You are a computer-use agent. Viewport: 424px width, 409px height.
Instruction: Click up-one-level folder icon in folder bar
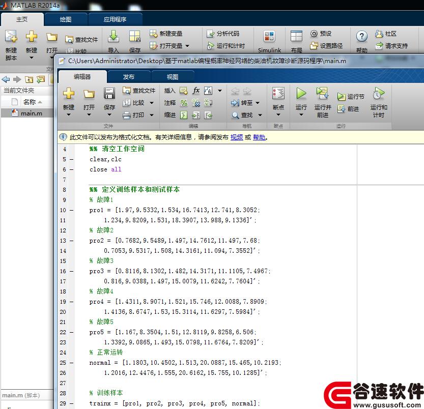pyautogui.click(x=29, y=79)
